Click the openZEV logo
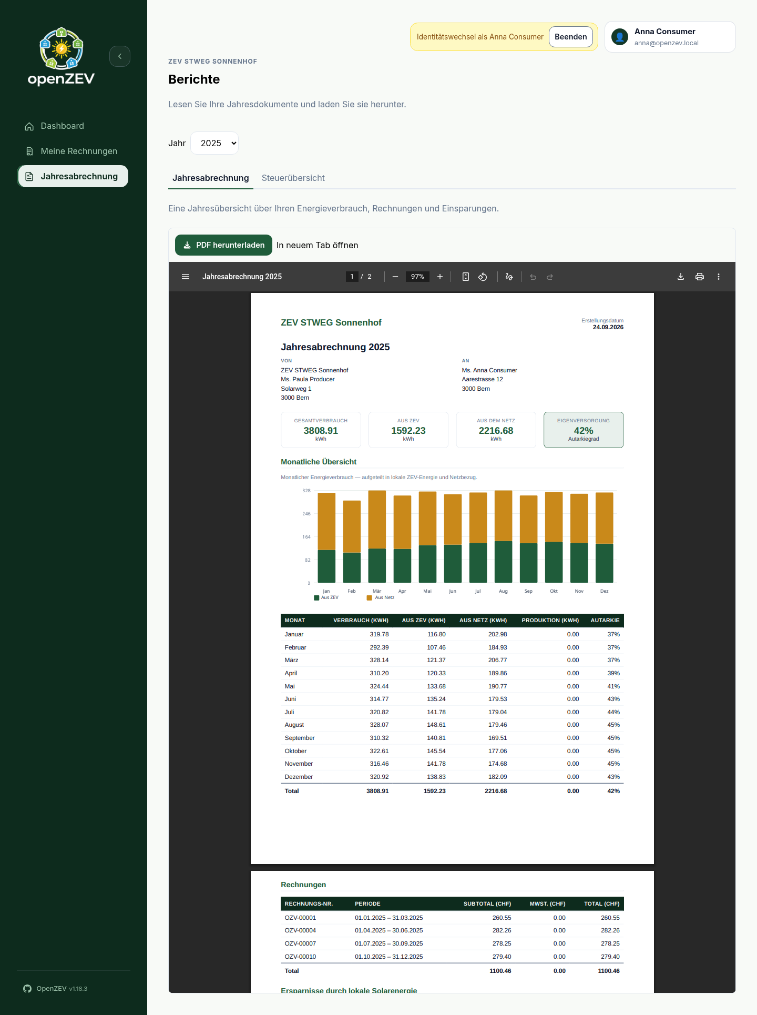757x1015 pixels. click(x=62, y=57)
